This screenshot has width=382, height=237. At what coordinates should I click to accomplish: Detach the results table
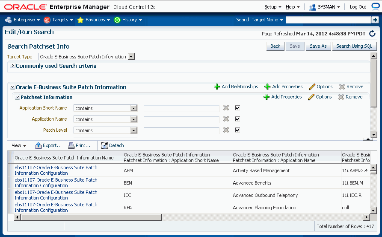pyautogui.click(x=113, y=145)
